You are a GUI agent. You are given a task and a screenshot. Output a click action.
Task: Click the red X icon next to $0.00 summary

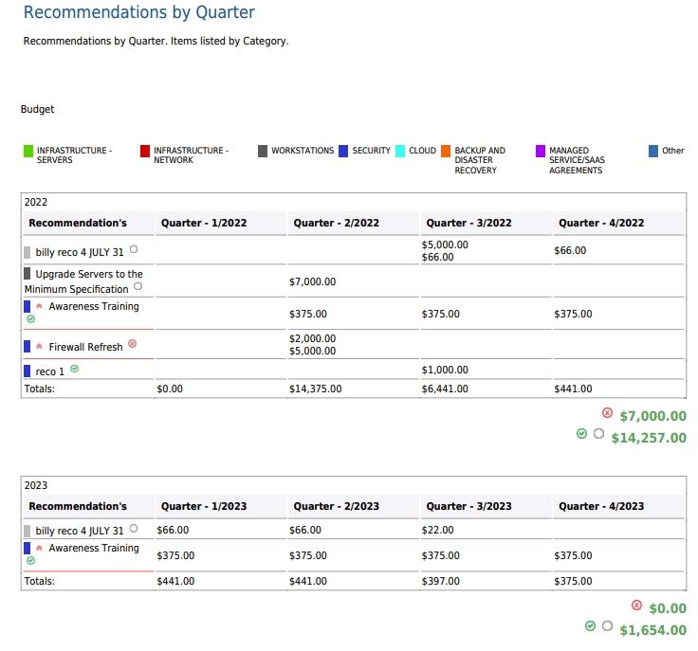click(636, 606)
